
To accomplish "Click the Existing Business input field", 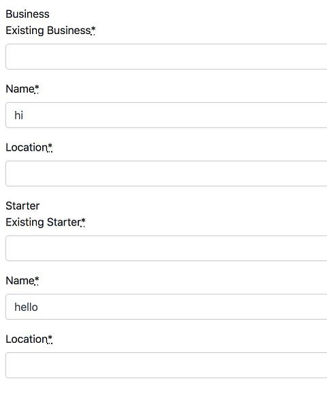I will tap(166, 57).
